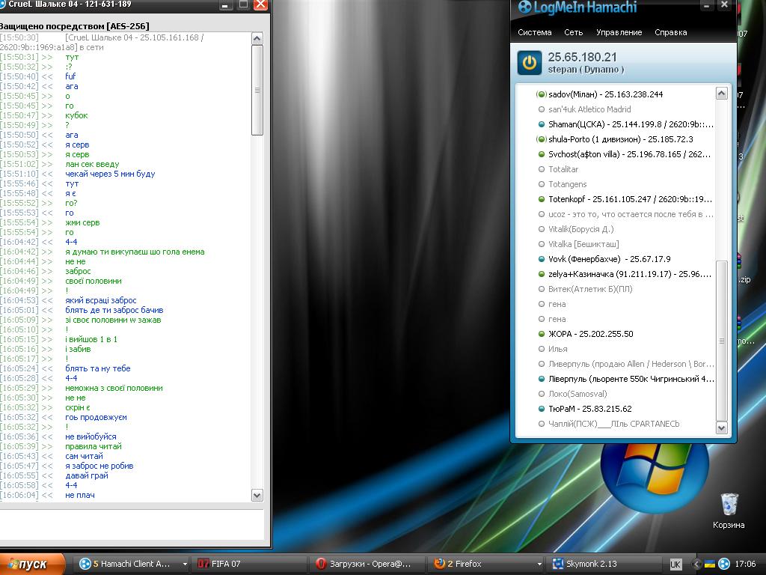Click the green status dot beside ЖОРА

pyautogui.click(x=542, y=334)
